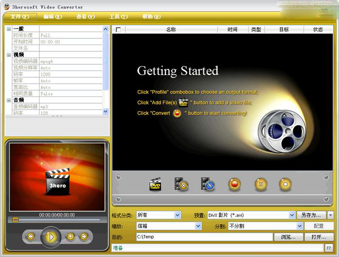The image size is (339, 257).
Task: Click the 配置 button
Action: click(x=319, y=226)
